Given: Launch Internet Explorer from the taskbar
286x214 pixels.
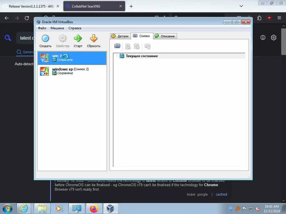Looking at the screenshot, I should (24, 208).
